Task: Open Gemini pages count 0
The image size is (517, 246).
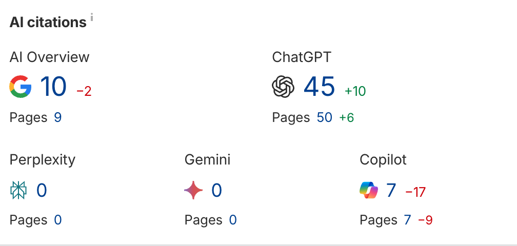Action: point(233,220)
